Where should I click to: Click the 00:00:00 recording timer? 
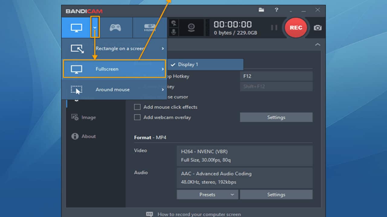coord(233,24)
